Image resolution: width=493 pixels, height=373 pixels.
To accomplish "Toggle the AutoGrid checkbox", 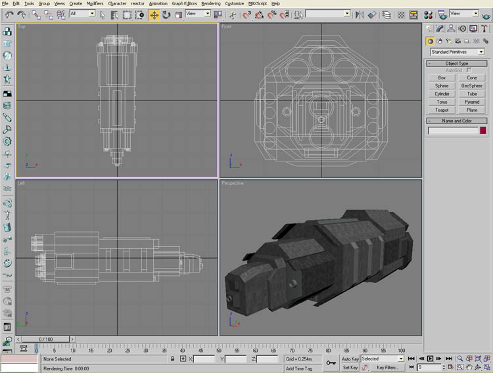I will 469,70.
